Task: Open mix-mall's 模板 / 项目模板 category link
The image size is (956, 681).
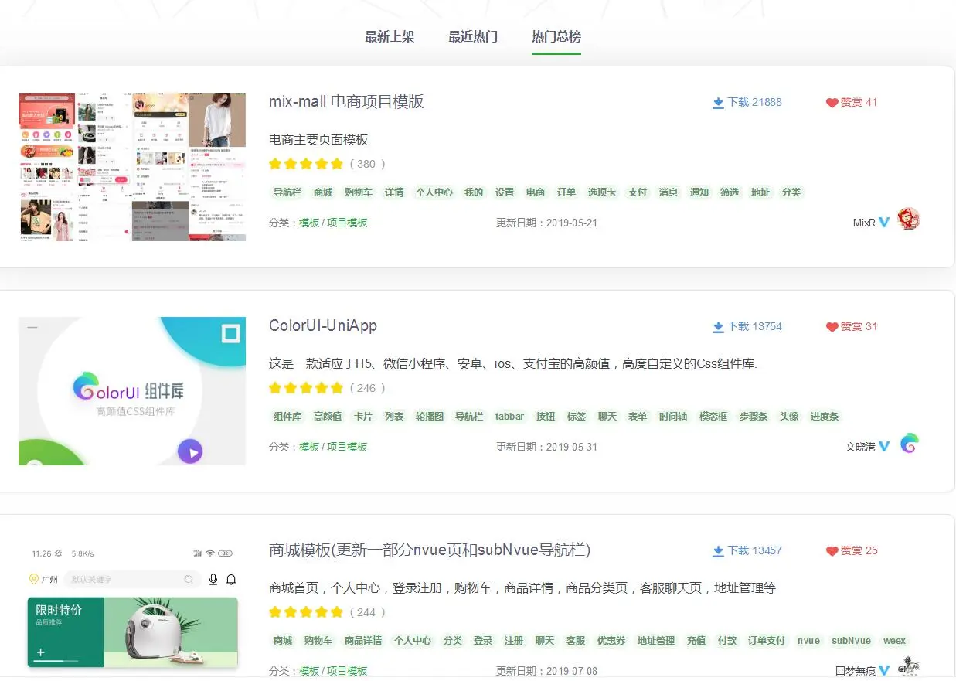Action: pyautogui.click(x=333, y=223)
